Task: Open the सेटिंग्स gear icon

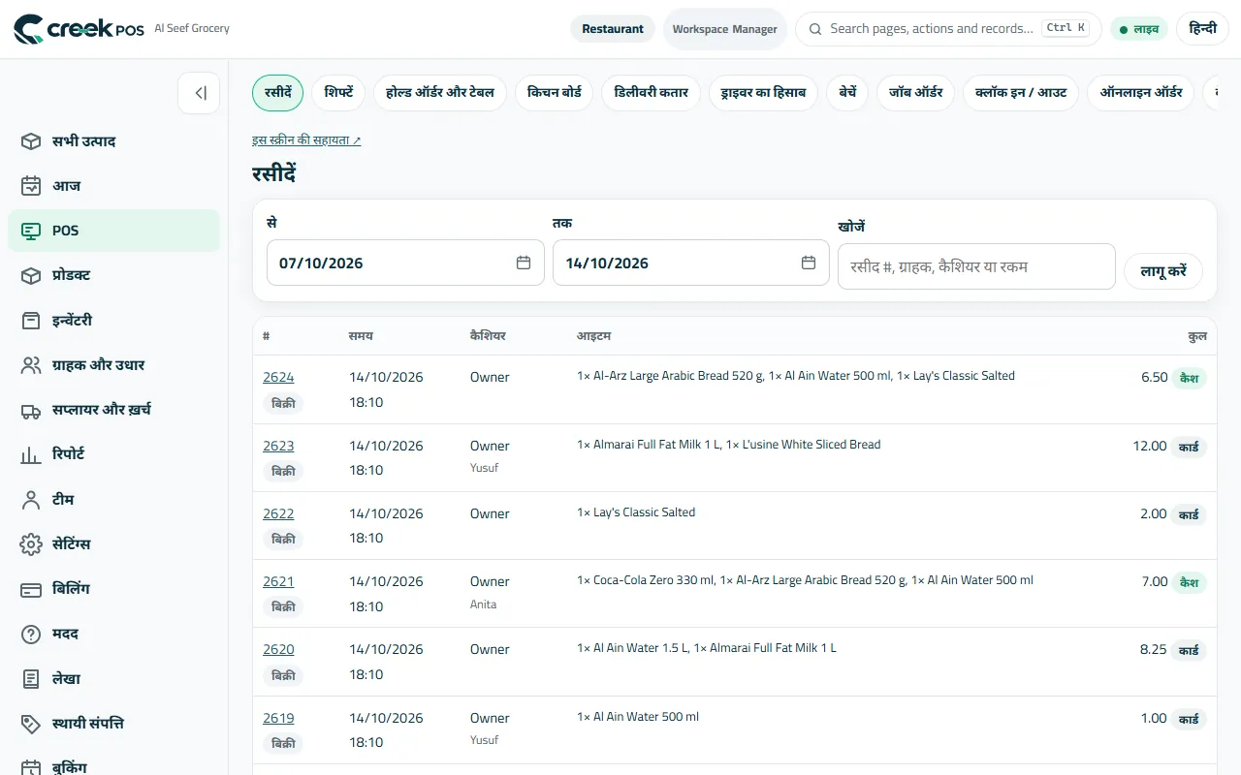Action: [31, 544]
